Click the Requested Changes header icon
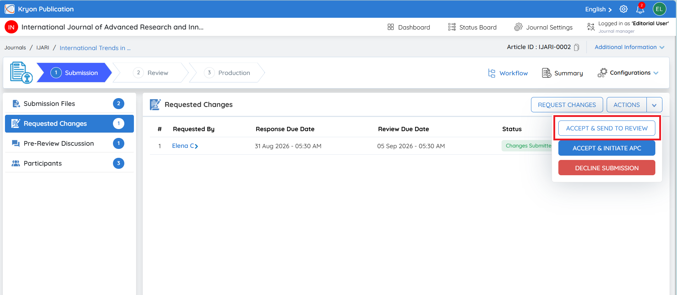The width and height of the screenshot is (677, 295). coord(155,104)
